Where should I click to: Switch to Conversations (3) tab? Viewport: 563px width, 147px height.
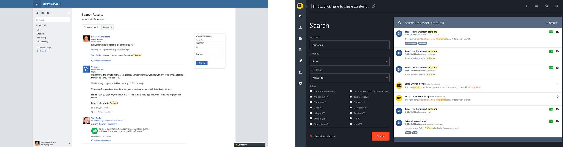point(91,27)
